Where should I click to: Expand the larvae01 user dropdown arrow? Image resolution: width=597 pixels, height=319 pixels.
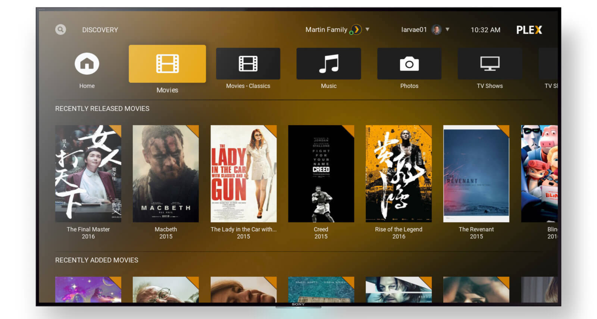447,29
